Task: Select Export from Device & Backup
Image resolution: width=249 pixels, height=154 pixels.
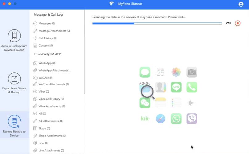Action: (x=14, y=83)
